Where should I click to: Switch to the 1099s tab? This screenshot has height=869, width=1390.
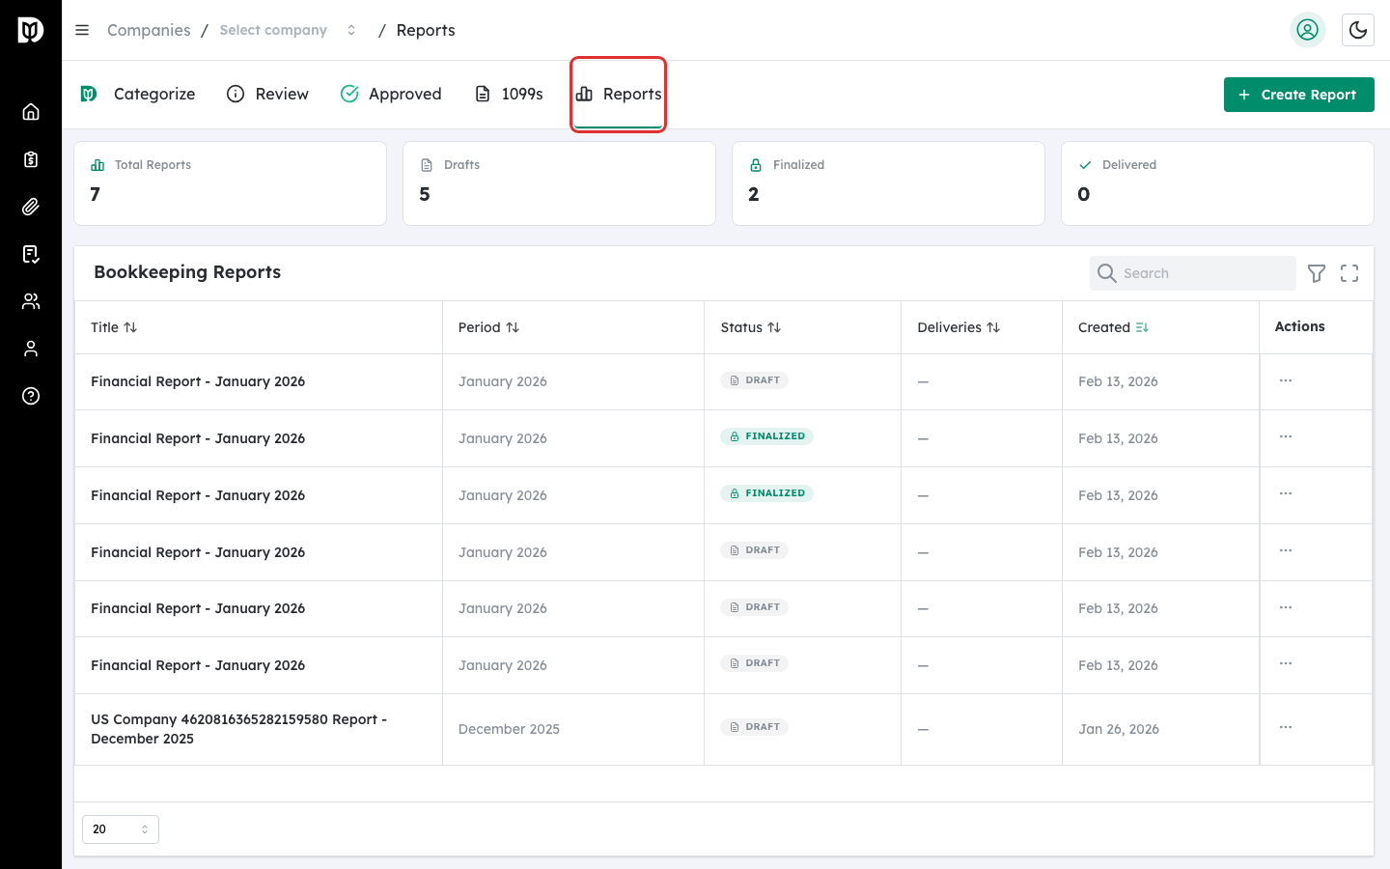[x=509, y=94]
